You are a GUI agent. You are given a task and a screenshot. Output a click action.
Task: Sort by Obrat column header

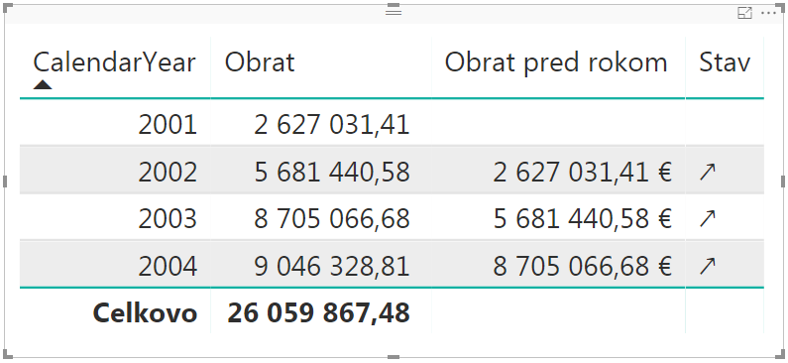pyautogui.click(x=260, y=62)
